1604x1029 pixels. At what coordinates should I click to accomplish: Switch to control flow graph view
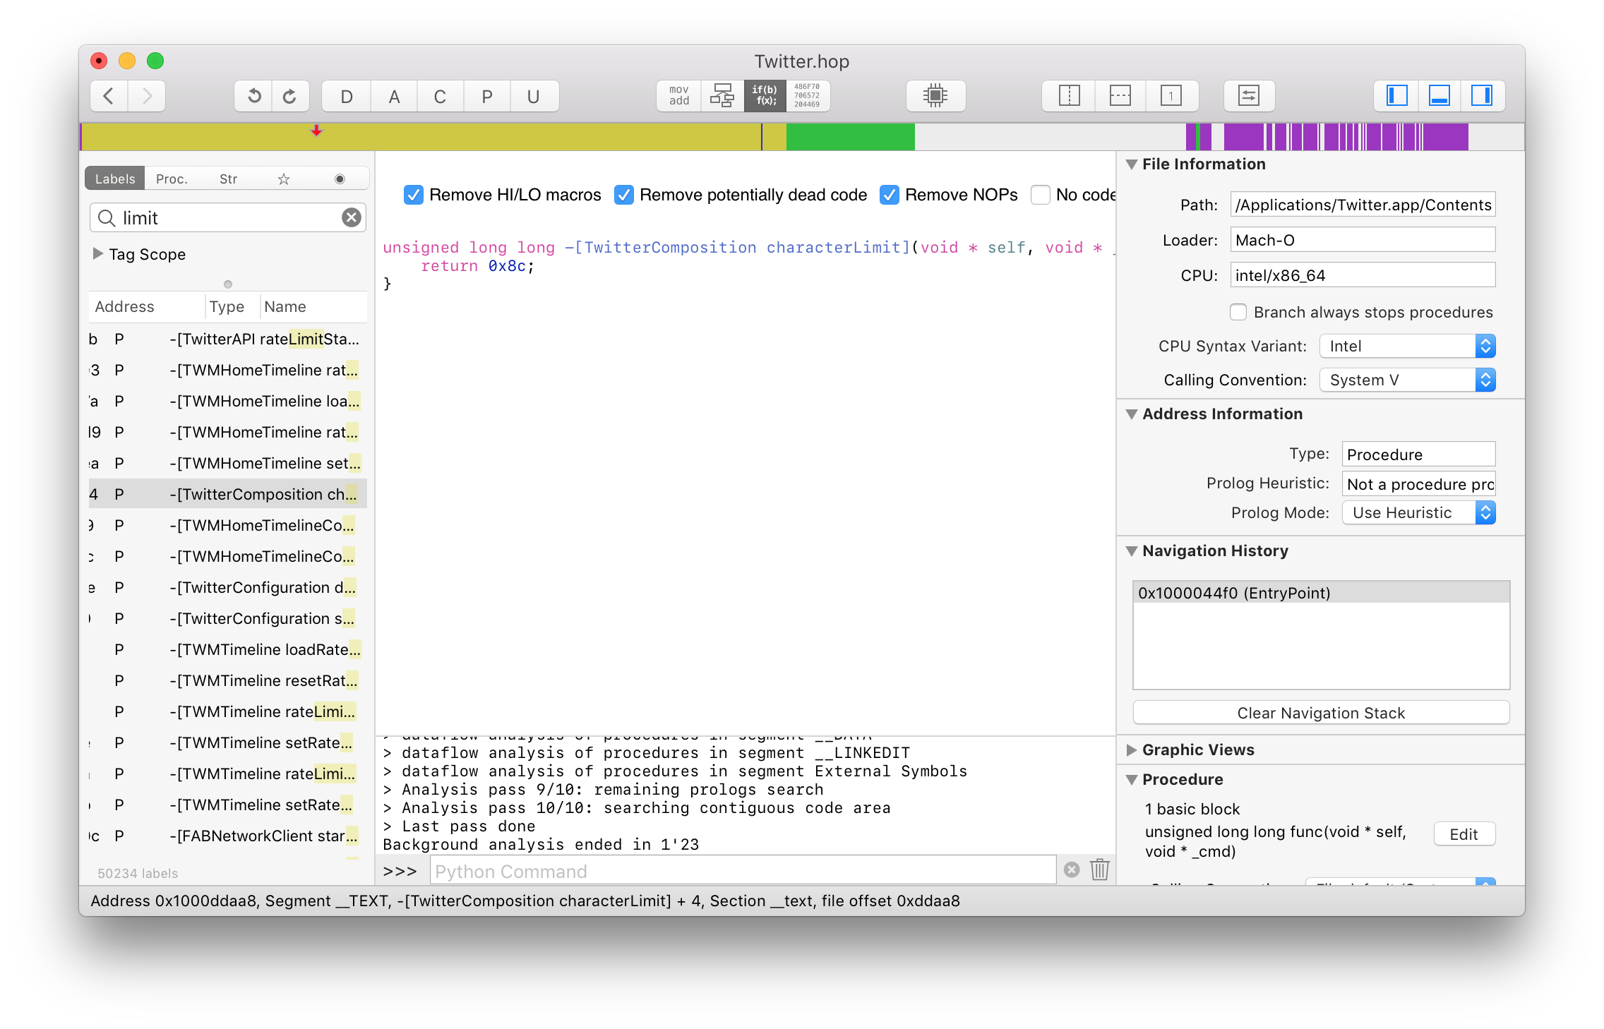pos(722,95)
